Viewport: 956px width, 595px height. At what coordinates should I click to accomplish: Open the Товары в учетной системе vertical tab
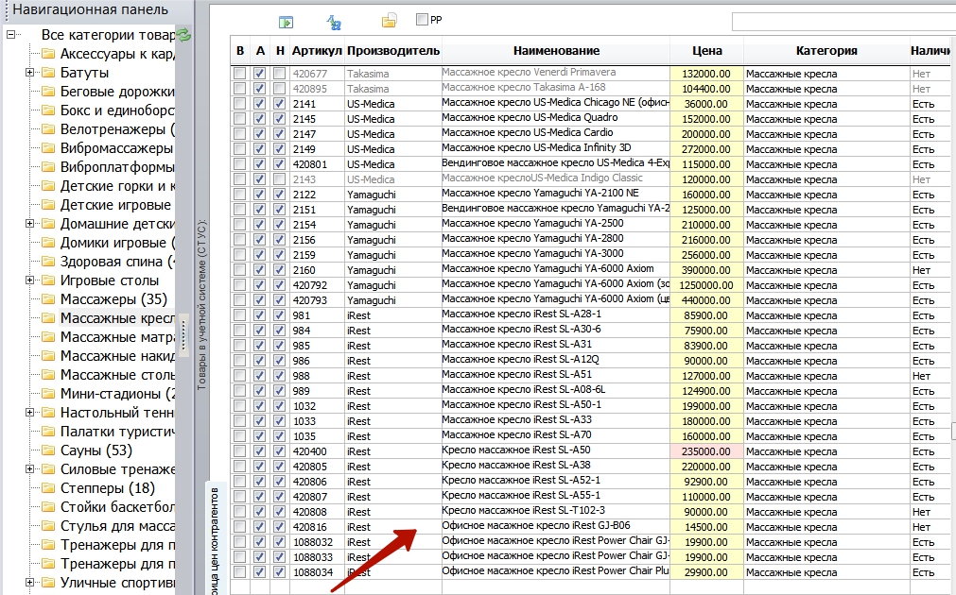point(201,304)
